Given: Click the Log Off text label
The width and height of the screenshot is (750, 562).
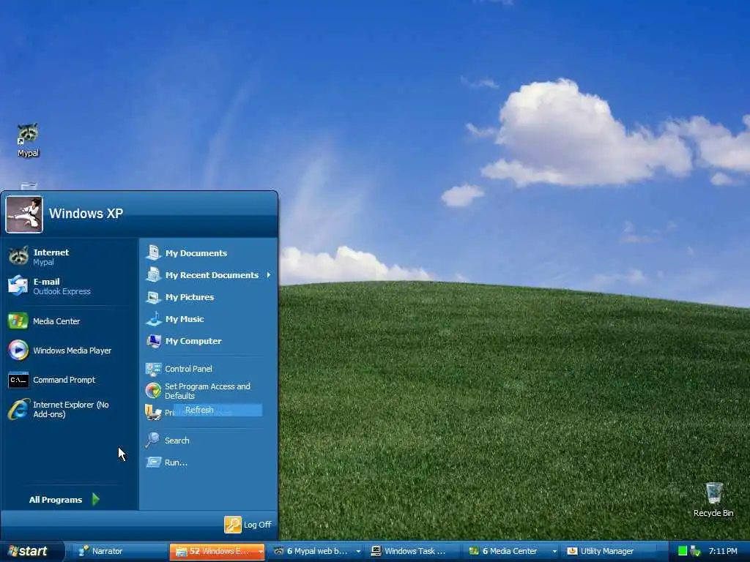Looking at the screenshot, I should coord(257,525).
